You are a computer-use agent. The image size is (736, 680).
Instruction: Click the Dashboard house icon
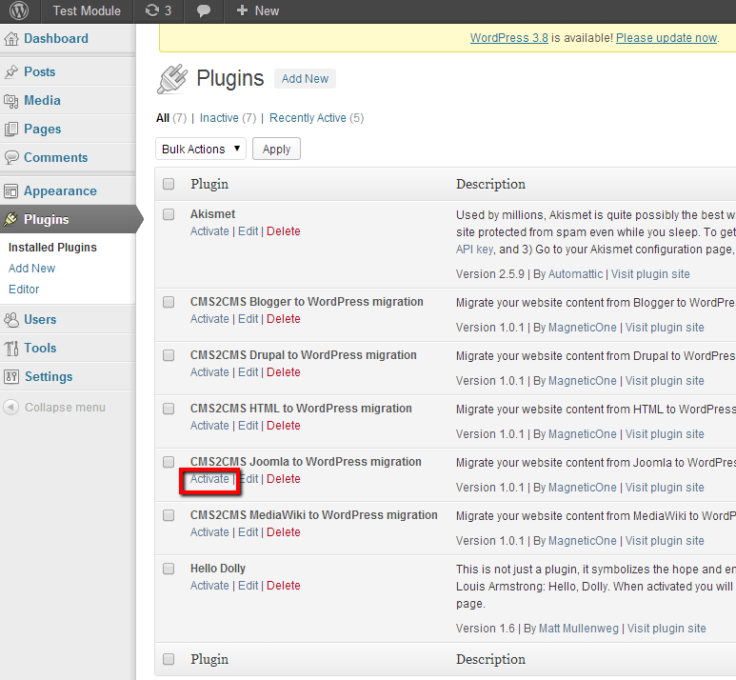coord(11,38)
